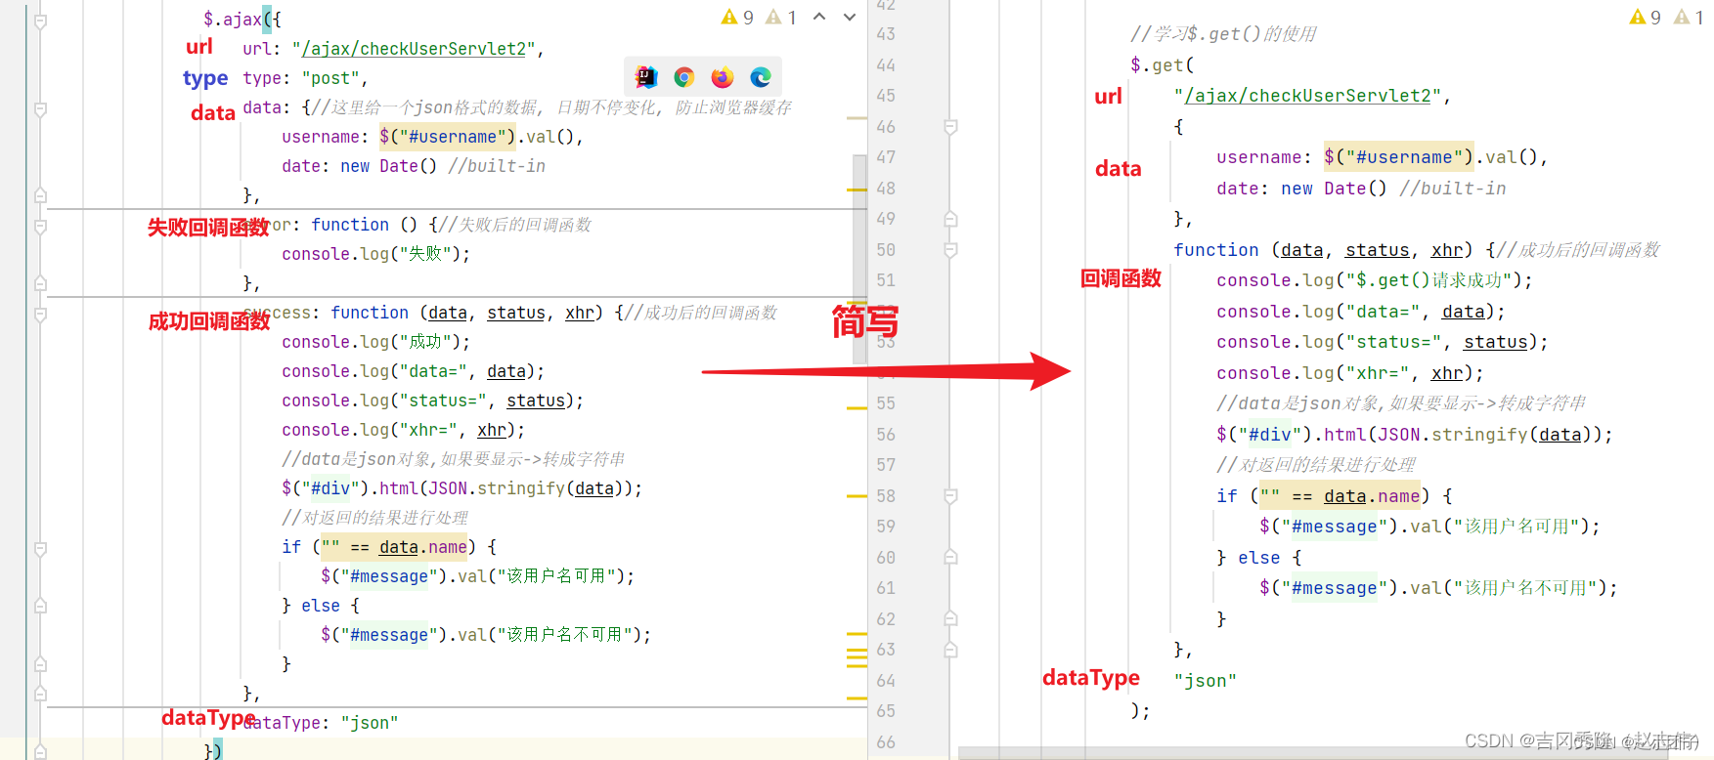Click 'status' parameter in left success function signature

pyautogui.click(x=516, y=313)
